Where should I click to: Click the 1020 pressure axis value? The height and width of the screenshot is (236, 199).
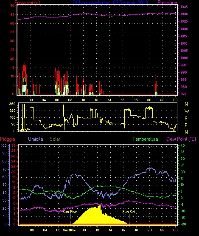pyautogui.click(x=184, y=29)
